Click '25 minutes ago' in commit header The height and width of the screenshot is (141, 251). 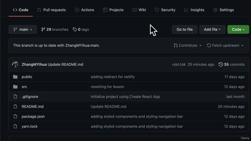(x=201, y=64)
